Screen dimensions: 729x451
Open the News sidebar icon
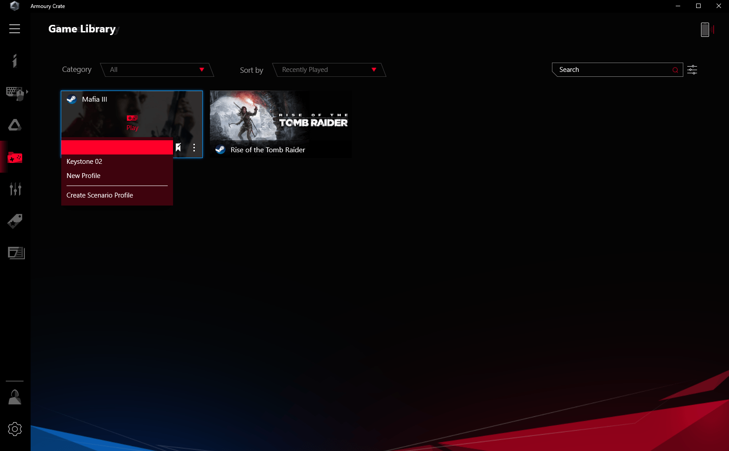click(16, 253)
